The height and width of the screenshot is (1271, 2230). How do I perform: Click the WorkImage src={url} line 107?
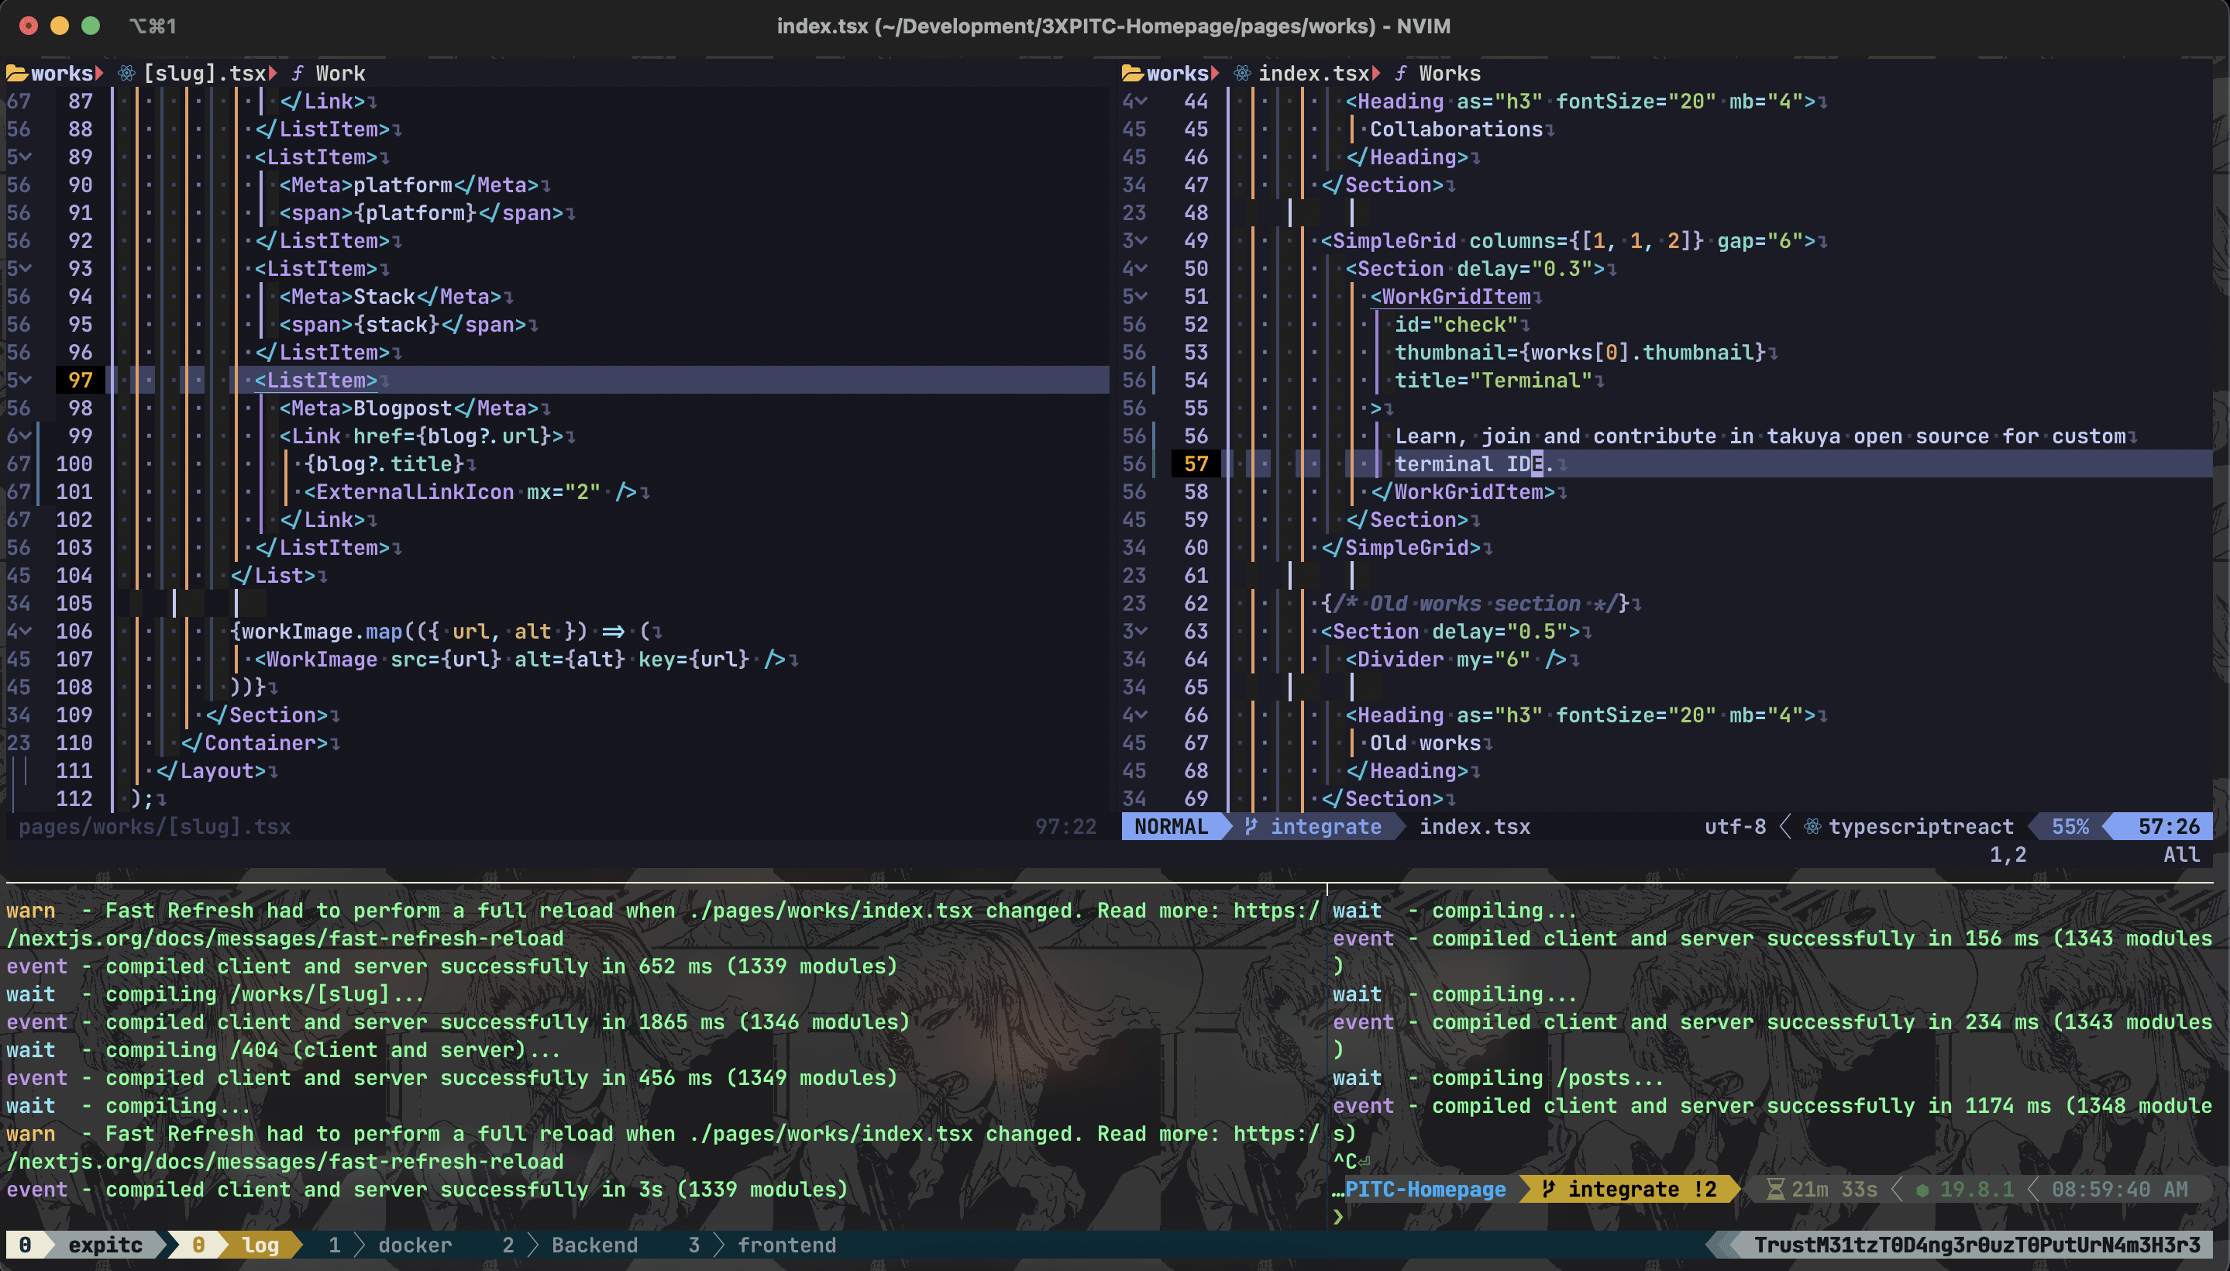coord(520,659)
